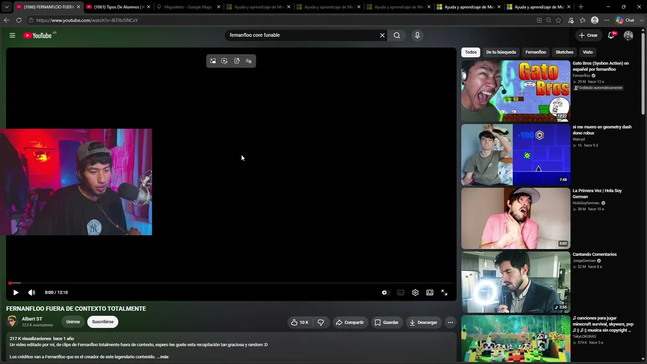Viewport: 647px width, 364px height.
Task: Open player settings gear
Action: [415, 292]
